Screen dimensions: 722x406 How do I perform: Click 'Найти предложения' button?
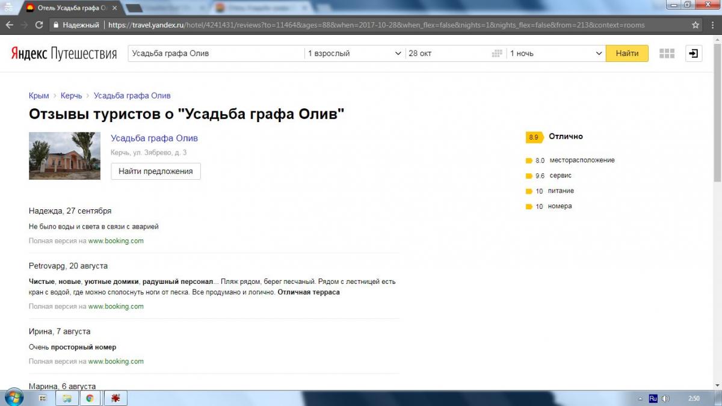pyautogui.click(x=155, y=171)
